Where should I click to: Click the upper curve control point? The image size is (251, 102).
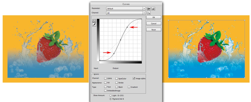pos(127,27)
